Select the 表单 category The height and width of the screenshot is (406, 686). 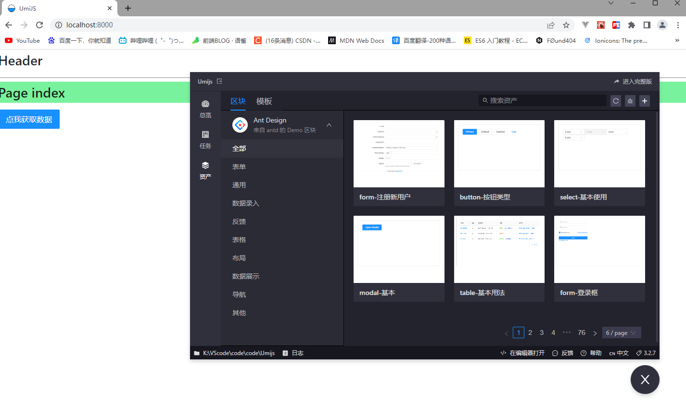point(282,167)
